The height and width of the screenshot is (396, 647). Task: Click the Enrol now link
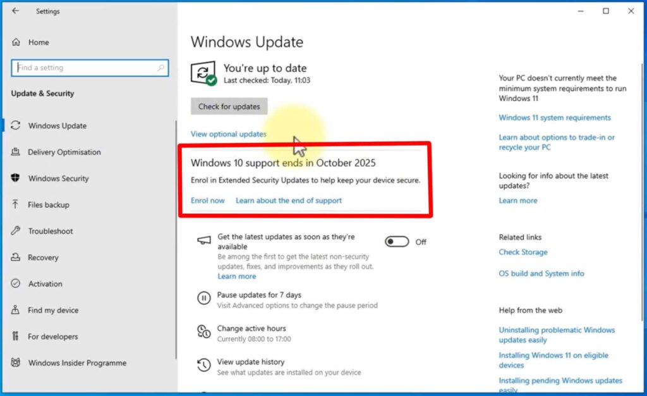208,200
